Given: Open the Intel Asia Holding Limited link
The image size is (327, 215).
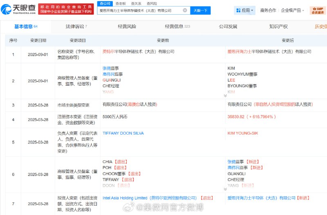Looking at the screenshot, I should [x=150, y=198].
